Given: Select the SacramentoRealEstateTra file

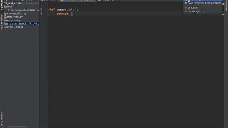Looking at the screenshot, I should click(25, 10).
